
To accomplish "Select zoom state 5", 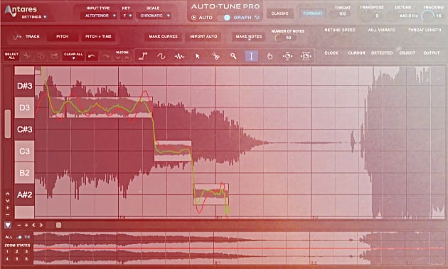I will 17,259.
